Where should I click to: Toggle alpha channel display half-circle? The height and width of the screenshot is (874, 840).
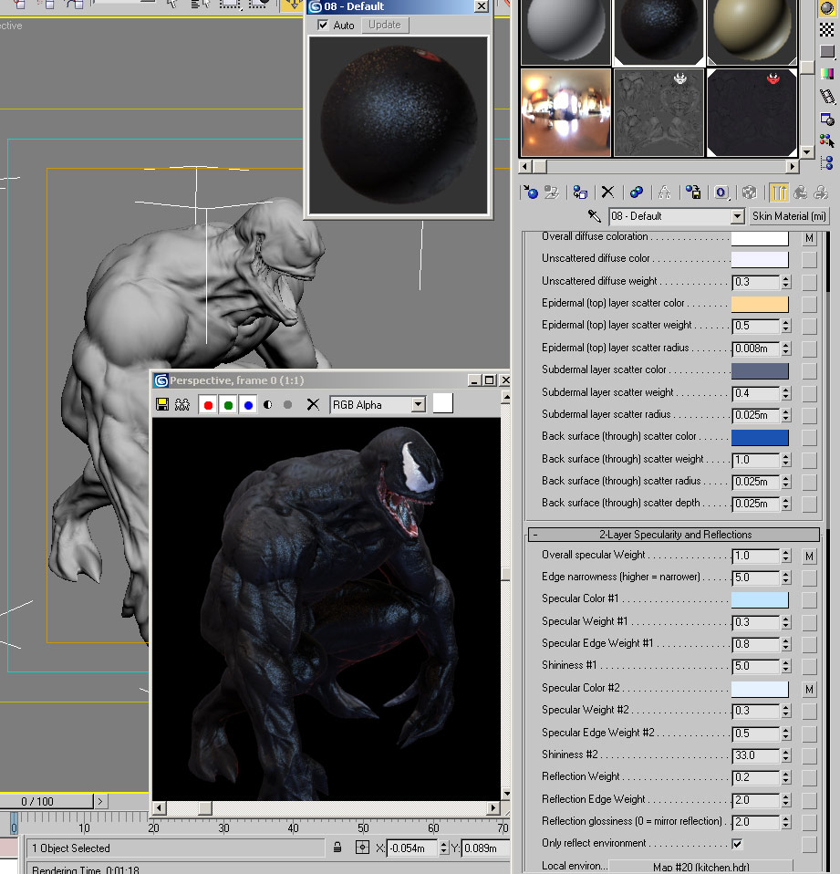268,405
